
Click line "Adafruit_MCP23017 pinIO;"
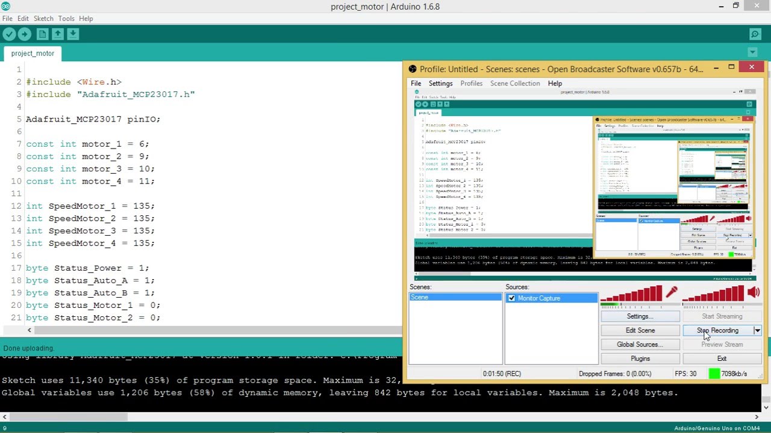(x=93, y=119)
